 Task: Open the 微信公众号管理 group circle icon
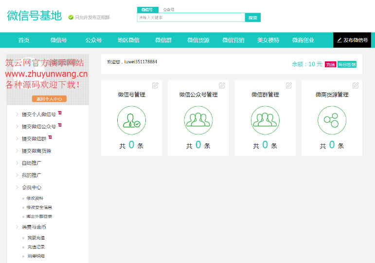click(198, 120)
